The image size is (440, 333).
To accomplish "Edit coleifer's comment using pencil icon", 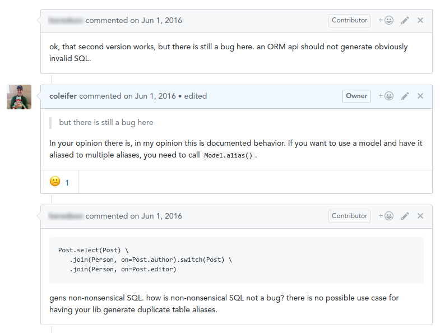I will 405,96.
